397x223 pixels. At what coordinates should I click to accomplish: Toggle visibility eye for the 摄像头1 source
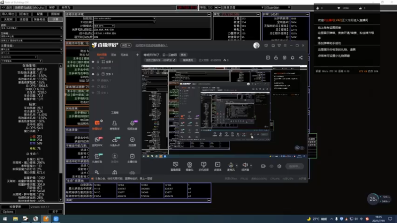coord(93,80)
